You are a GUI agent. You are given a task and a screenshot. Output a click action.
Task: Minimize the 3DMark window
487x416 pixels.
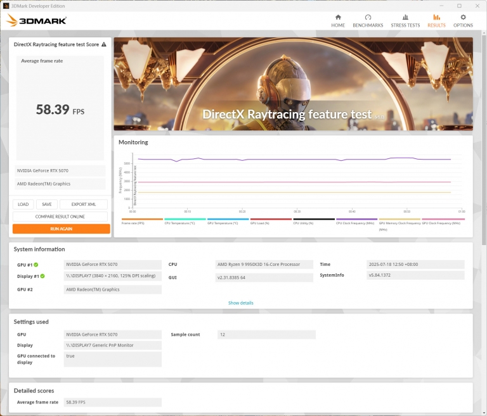[441, 6]
